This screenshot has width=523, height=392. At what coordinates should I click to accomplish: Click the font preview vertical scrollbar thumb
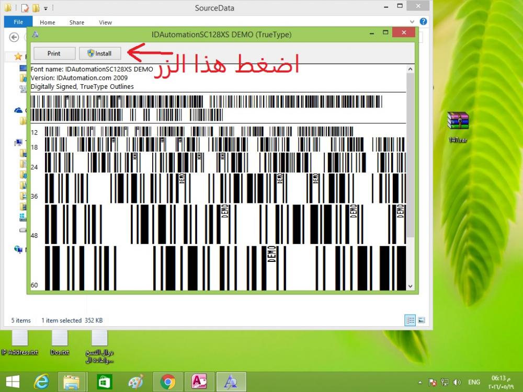(410, 155)
